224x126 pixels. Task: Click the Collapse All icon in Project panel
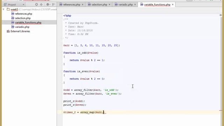[41, 5]
